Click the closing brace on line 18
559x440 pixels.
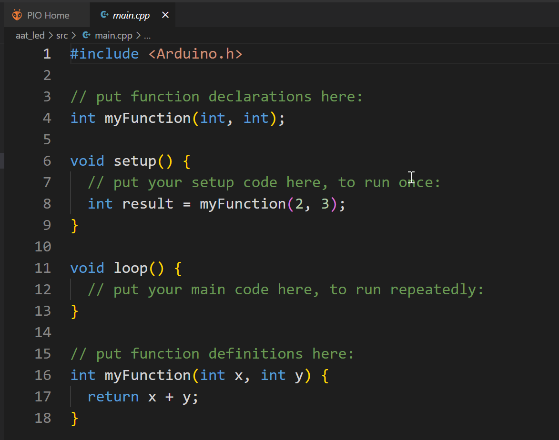[x=74, y=419]
